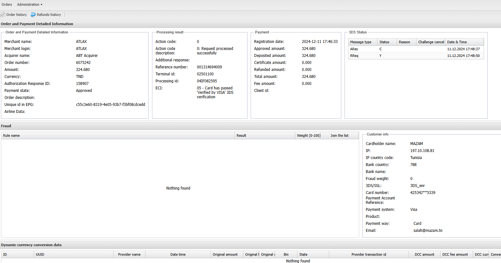
Task: Sort conversion table by UUID column
Action: [x=40, y=254]
